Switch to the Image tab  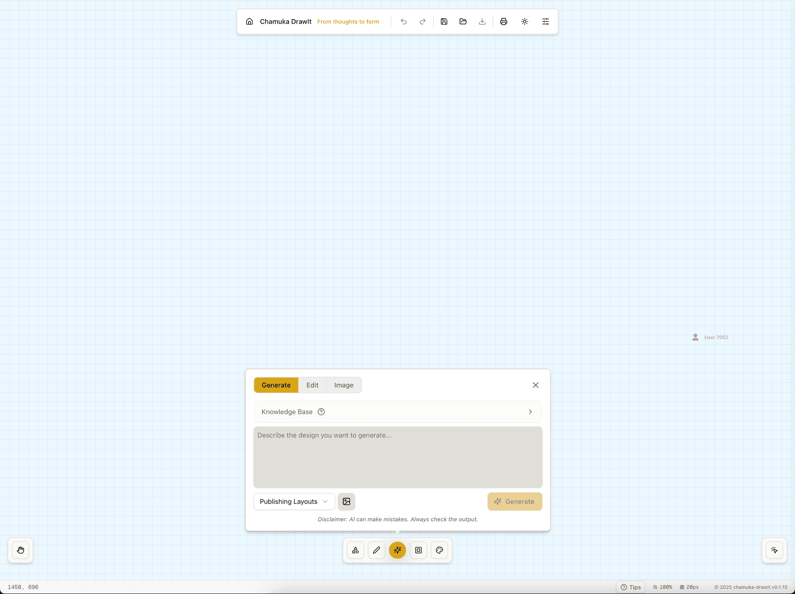[343, 385]
